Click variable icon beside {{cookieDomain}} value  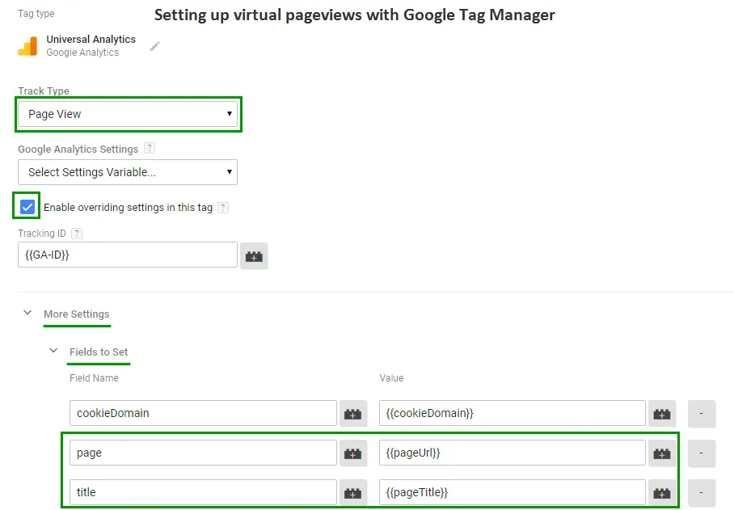[662, 413]
